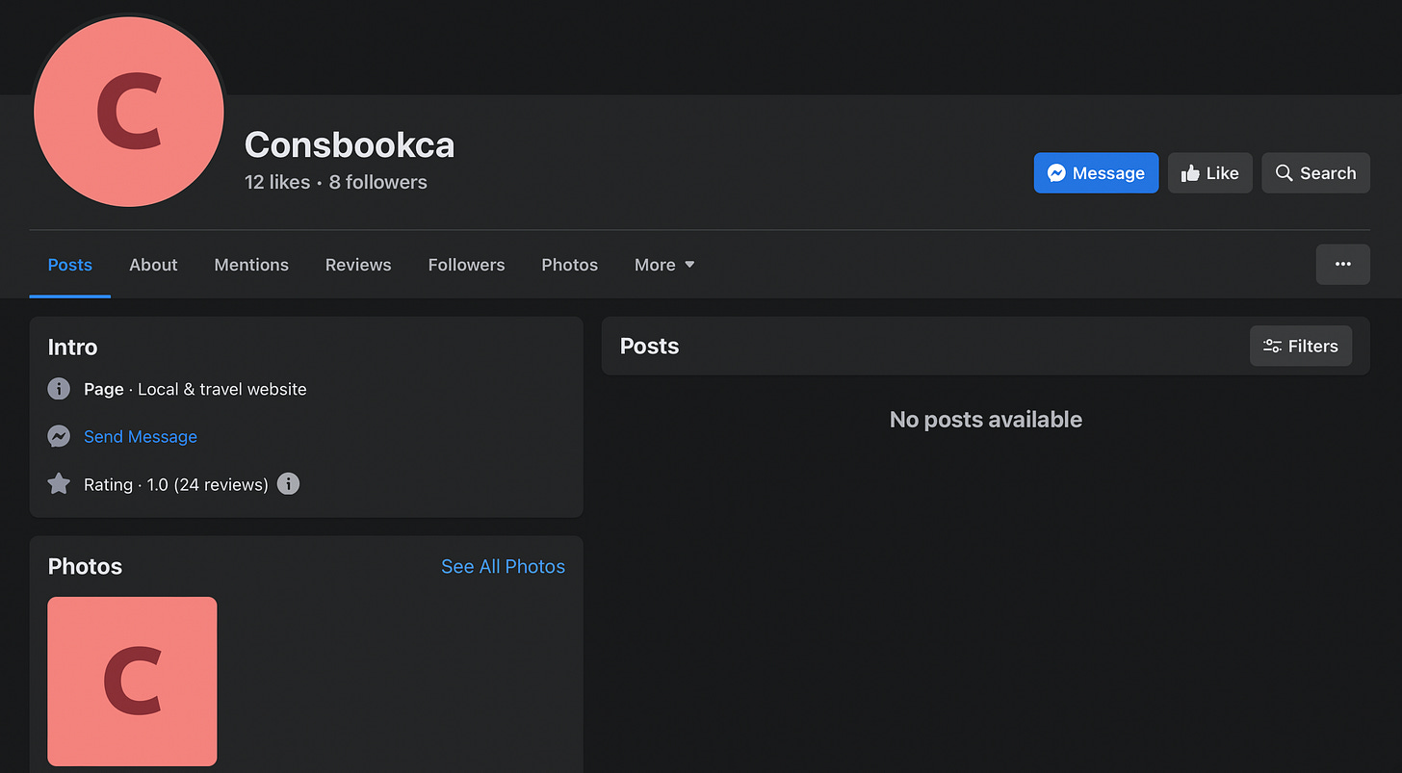
Task: Select the Consbookca page name
Action: point(350,144)
